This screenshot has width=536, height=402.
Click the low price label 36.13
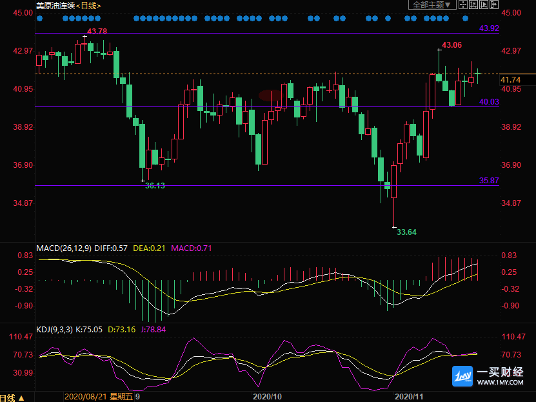[x=155, y=186]
